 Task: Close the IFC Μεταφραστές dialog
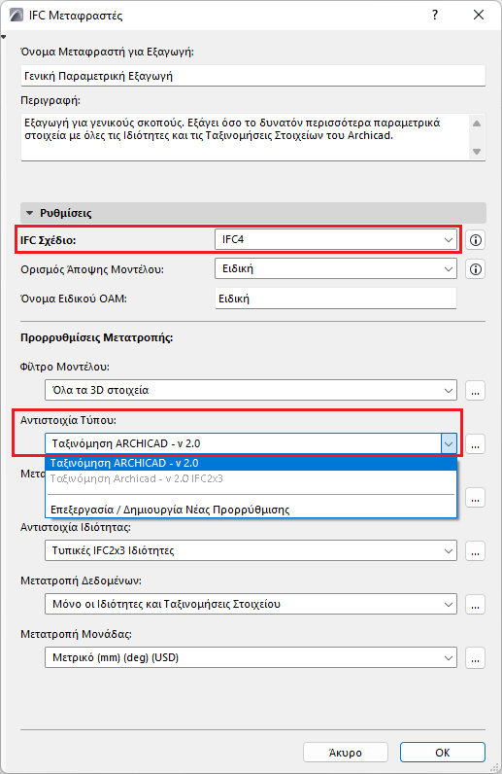point(479,15)
